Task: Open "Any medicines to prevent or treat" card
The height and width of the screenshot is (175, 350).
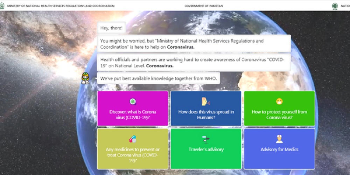Action: click(x=133, y=154)
